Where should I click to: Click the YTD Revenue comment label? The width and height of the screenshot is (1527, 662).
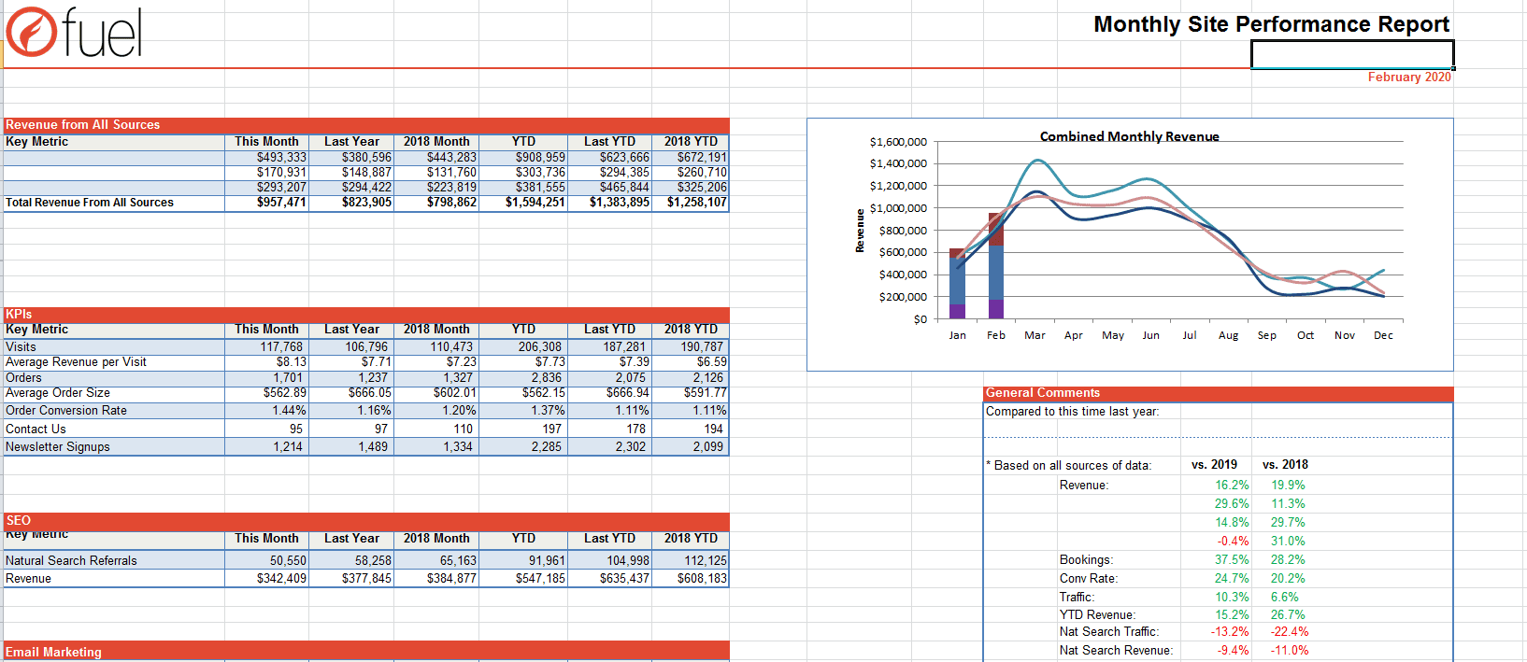pos(1097,615)
